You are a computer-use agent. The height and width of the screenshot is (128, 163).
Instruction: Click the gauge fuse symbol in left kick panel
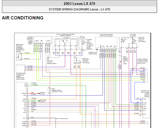121,40
